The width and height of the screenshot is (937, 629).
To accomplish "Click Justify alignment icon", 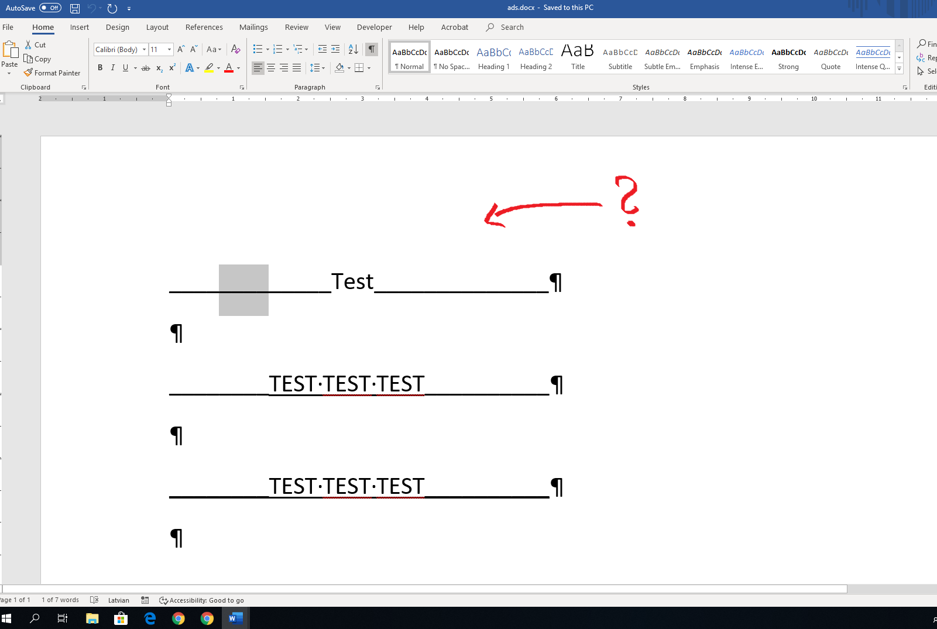I will (297, 68).
